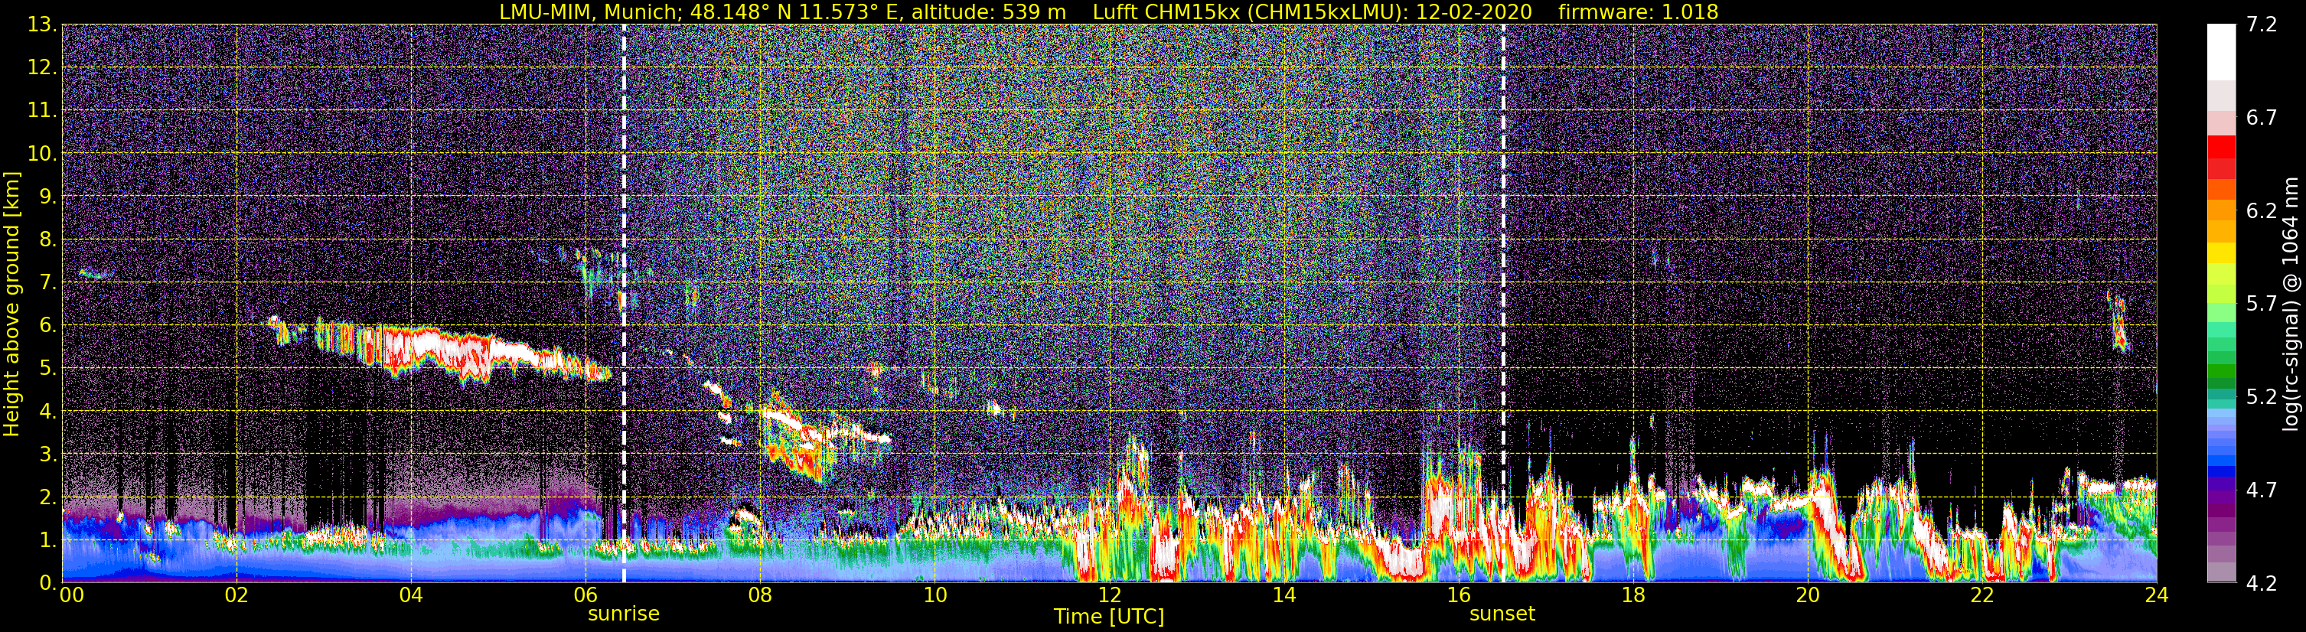2306x632 pixels.
Task: Click the colorbar tick value 5.2
Action: pos(2262,397)
